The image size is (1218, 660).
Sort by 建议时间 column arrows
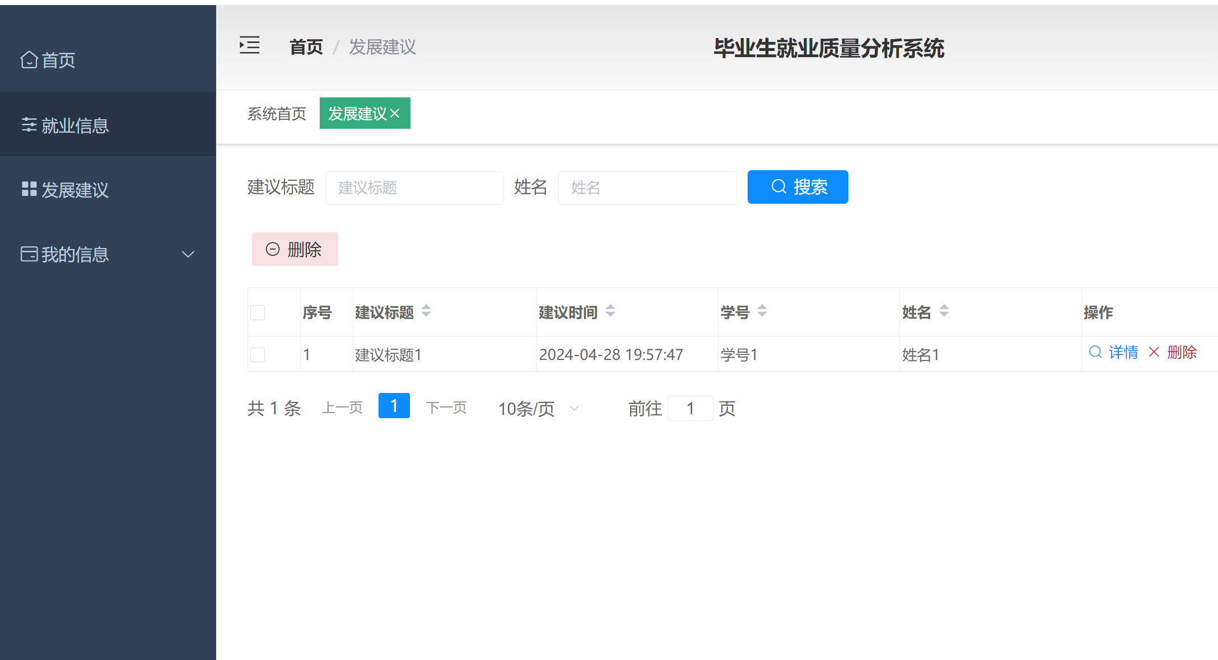pos(610,311)
